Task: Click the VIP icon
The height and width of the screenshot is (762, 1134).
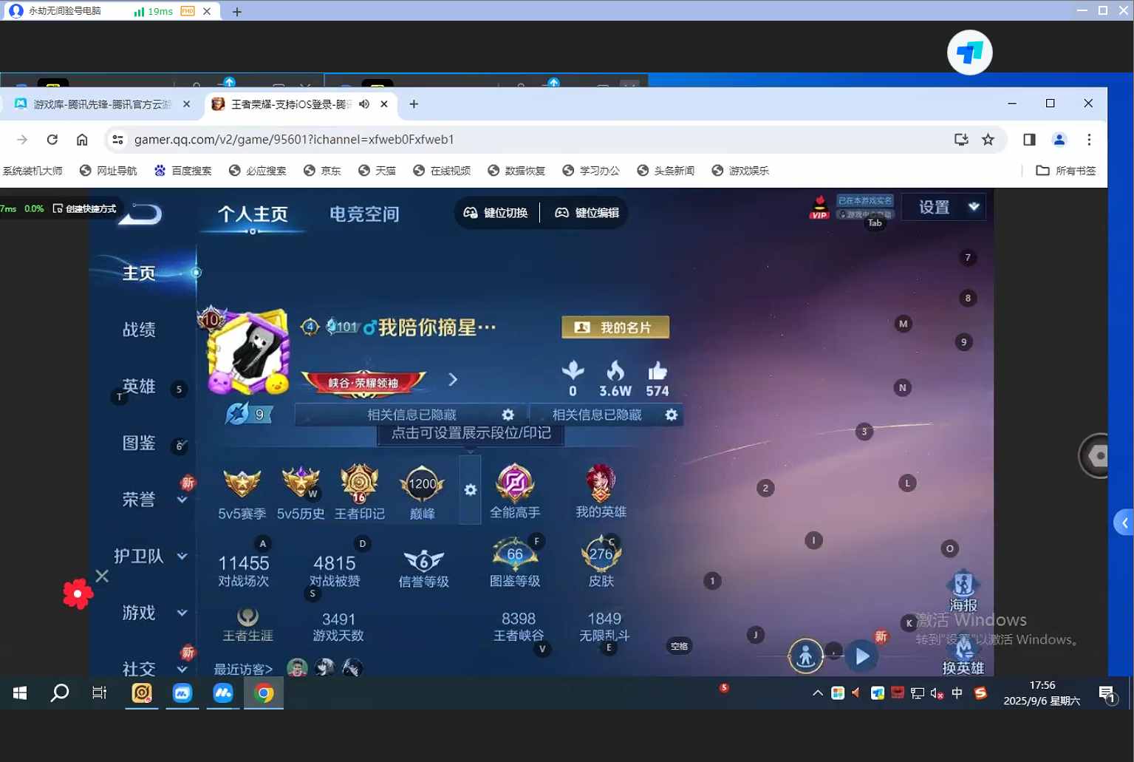Action: tap(819, 208)
